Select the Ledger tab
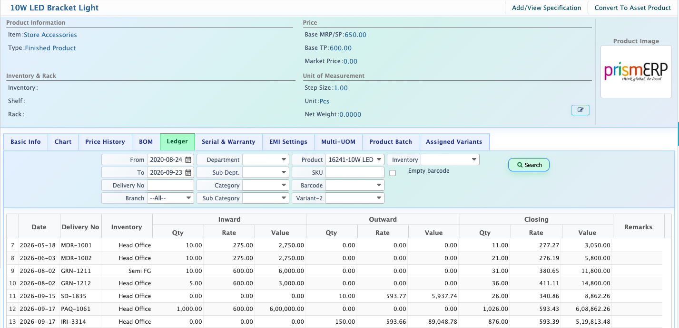The height and width of the screenshot is (328, 679). pyautogui.click(x=177, y=142)
